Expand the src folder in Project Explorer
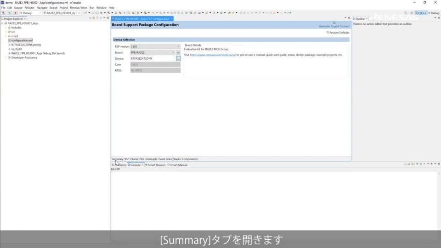441x248 pixels. [6, 32]
